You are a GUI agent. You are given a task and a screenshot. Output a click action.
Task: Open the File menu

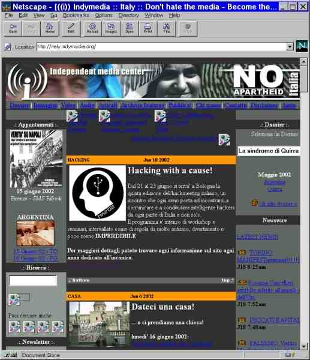(9, 16)
